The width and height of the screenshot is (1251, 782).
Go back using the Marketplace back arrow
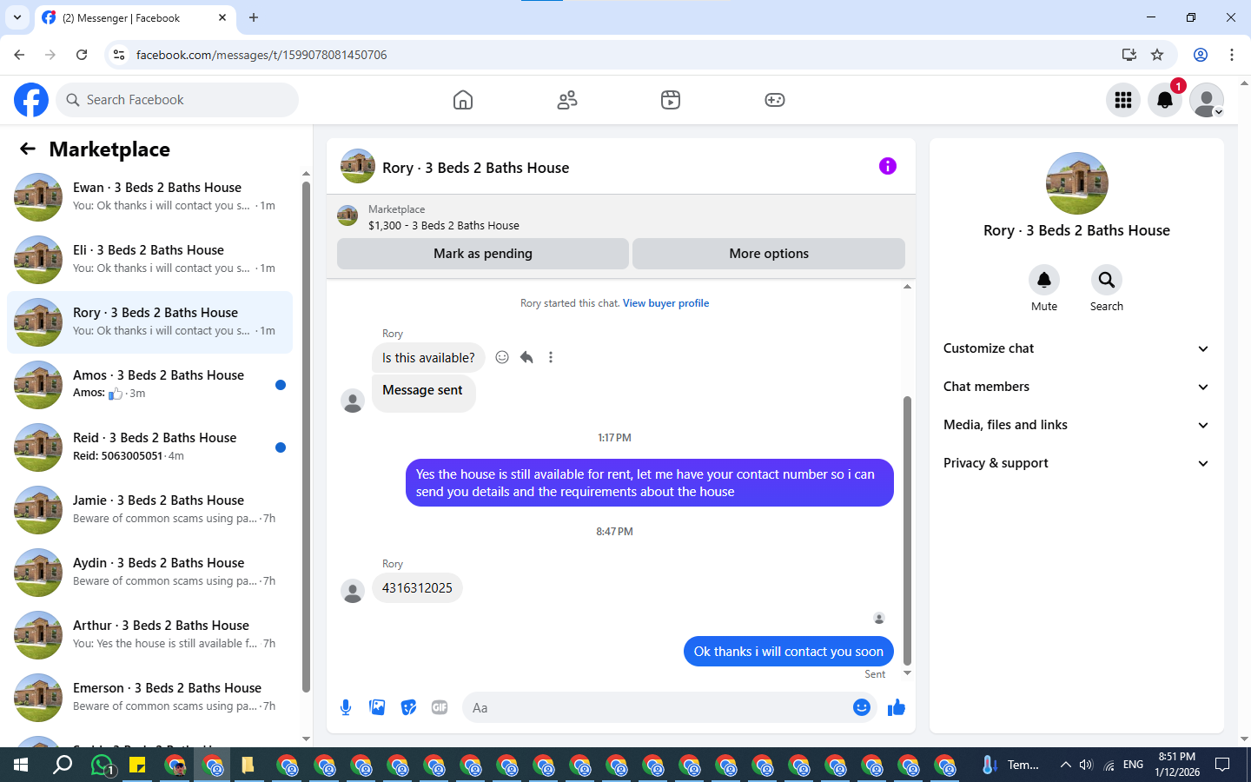[x=28, y=149]
